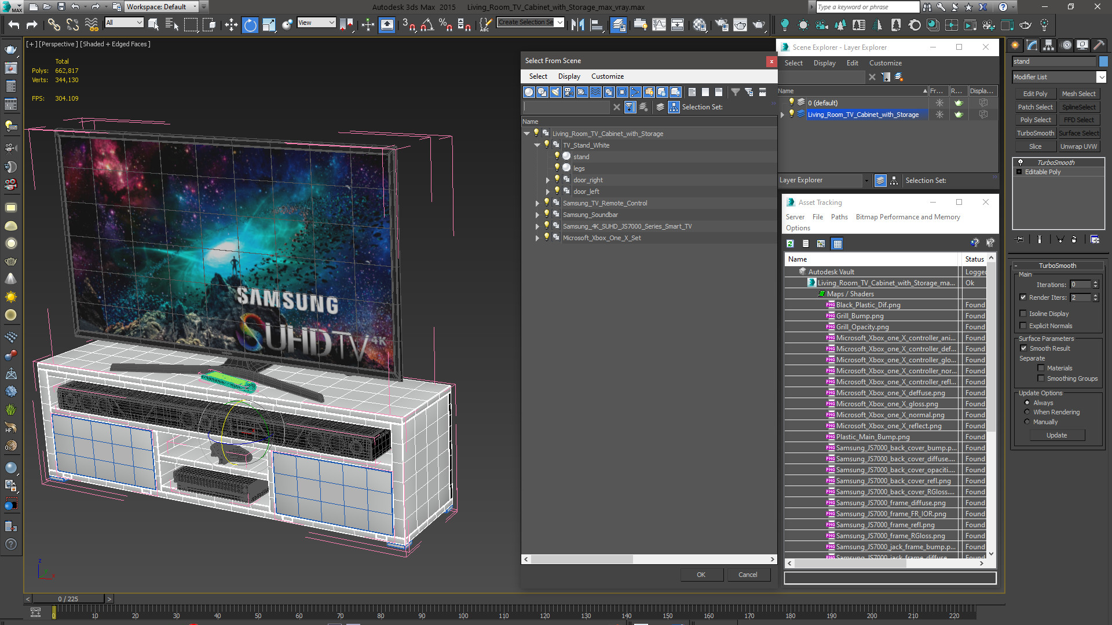Click the Asset Tracking refresh icon
The image size is (1112, 625).
(x=790, y=244)
